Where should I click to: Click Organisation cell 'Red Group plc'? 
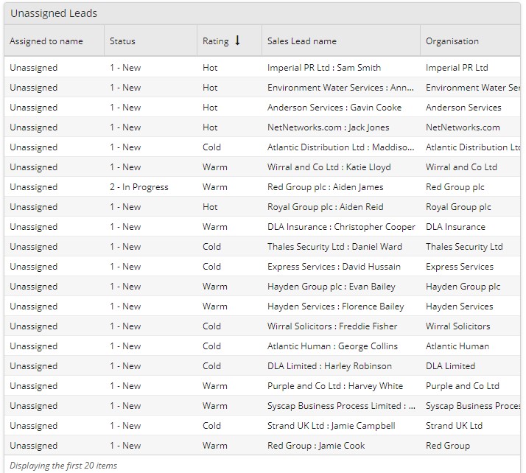click(455, 187)
